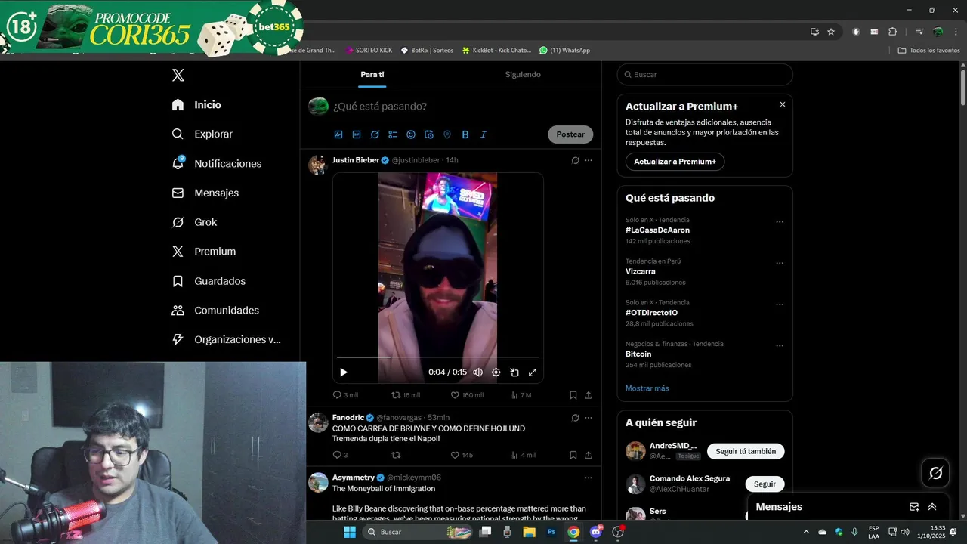This screenshot has width=967, height=544.
Task: Open the X logo home link
Action: pos(178,75)
